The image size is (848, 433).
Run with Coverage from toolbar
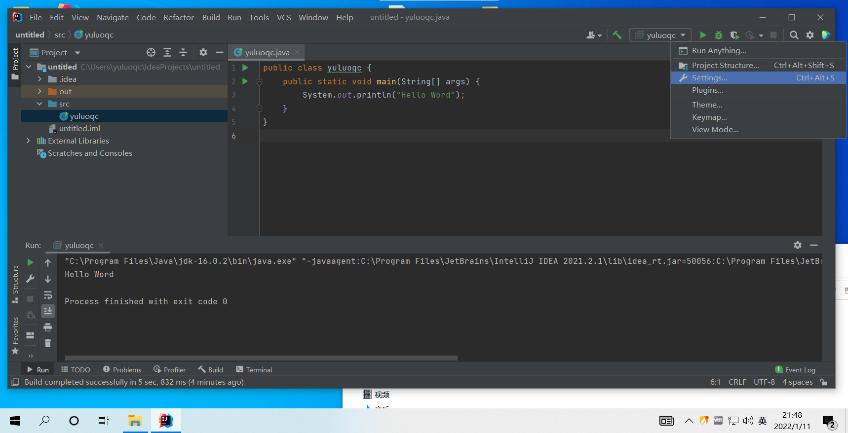point(734,35)
